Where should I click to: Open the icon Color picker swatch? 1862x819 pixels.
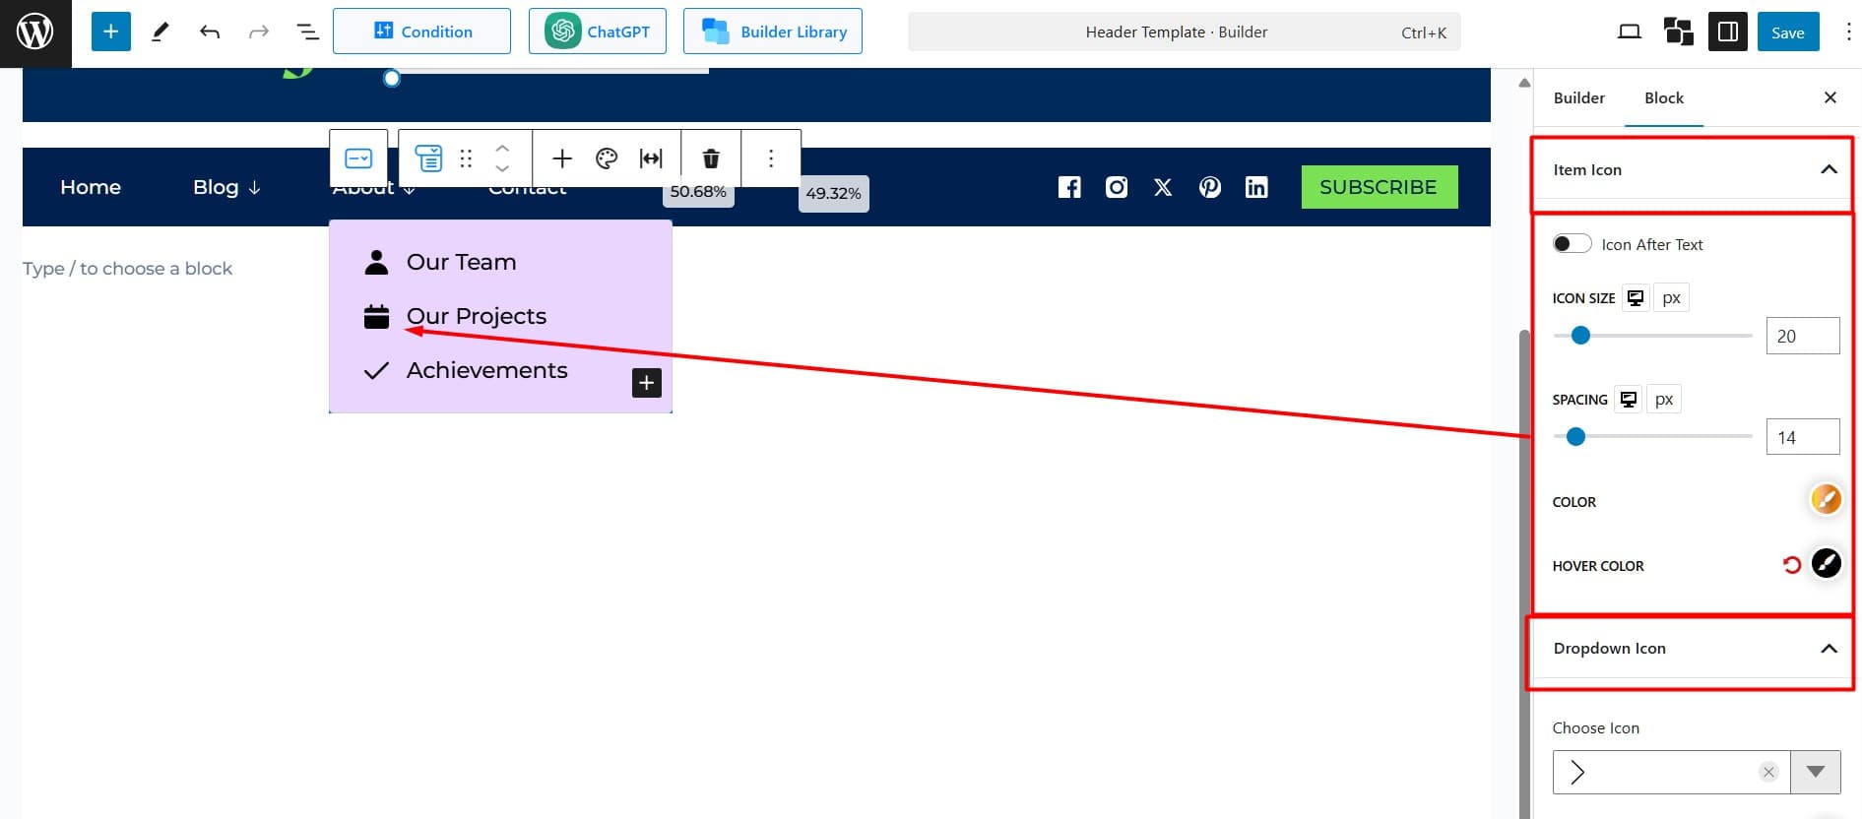(1825, 500)
